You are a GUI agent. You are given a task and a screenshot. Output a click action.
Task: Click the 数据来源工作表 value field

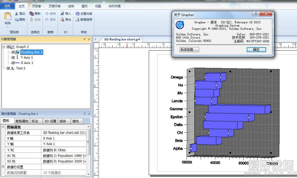pyautogui.click(x=64, y=132)
